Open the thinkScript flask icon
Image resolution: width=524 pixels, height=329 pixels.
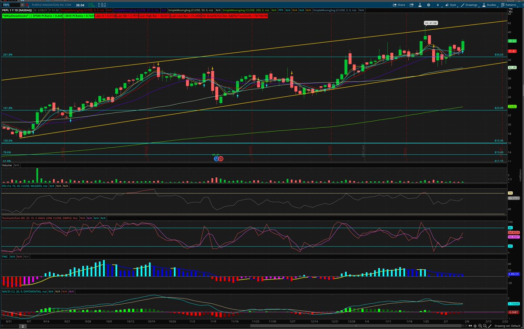click(x=420, y=5)
